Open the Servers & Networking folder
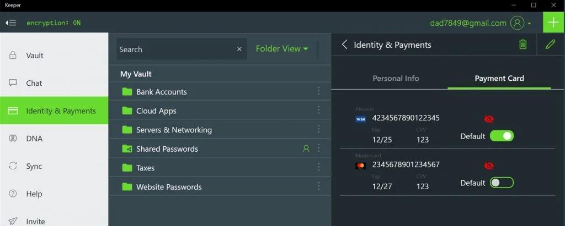The width and height of the screenshot is (565, 226). point(220,129)
